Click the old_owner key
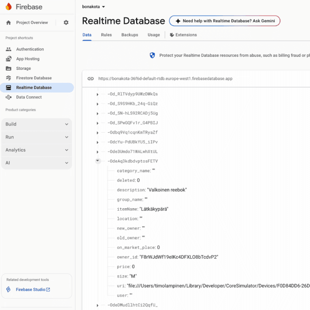Image resolution: width=310 pixels, height=310 pixels. point(129,238)
